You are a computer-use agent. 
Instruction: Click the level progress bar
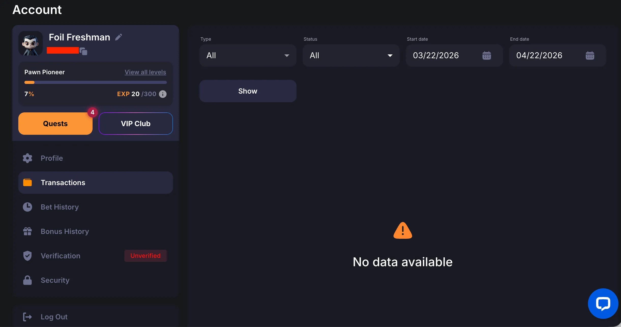(x=96, y=82)
